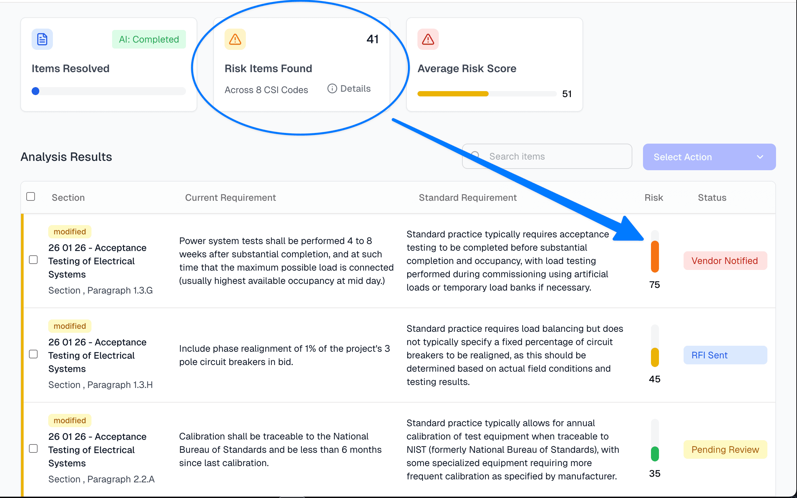This screenshot has height=498, width=797.
Task: Open the Pending Review status dropdown
Action: click(725, 449)
